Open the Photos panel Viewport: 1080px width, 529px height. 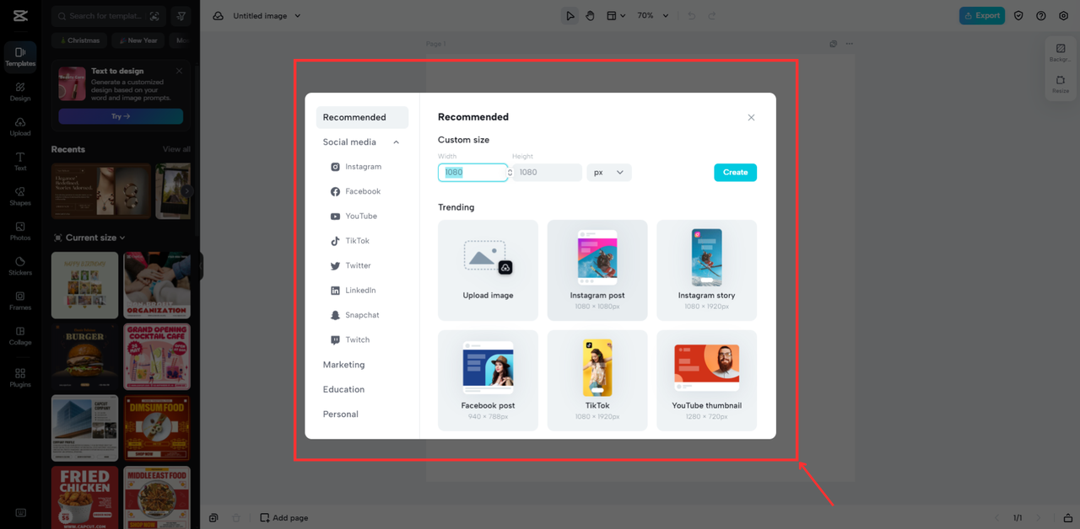20,231
